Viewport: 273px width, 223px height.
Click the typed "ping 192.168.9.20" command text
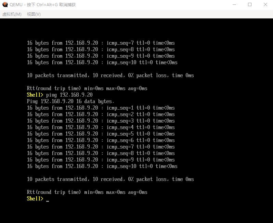pos(76,95)
